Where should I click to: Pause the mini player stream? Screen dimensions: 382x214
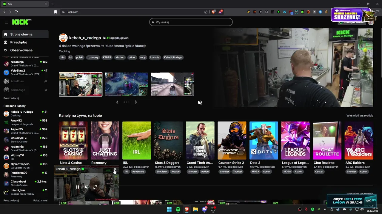point(78,187)
